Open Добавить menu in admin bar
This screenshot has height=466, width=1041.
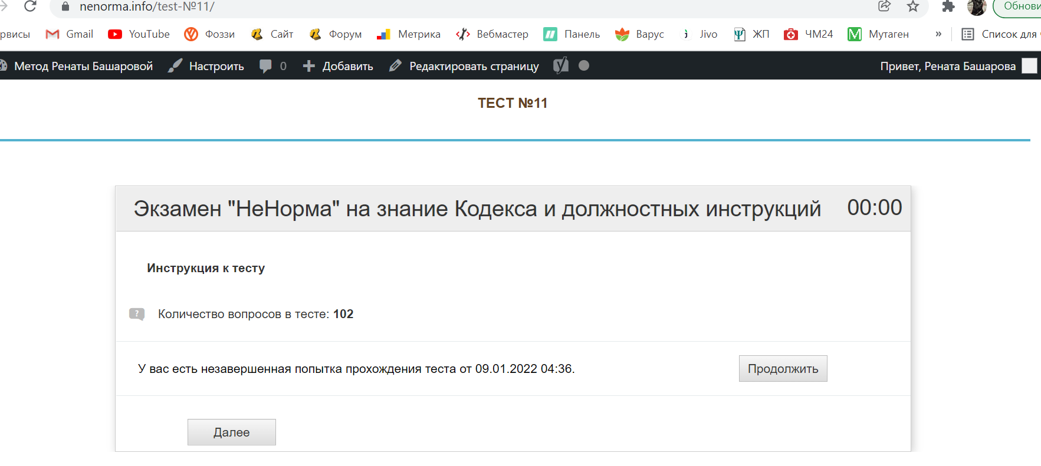click(338, 66)
